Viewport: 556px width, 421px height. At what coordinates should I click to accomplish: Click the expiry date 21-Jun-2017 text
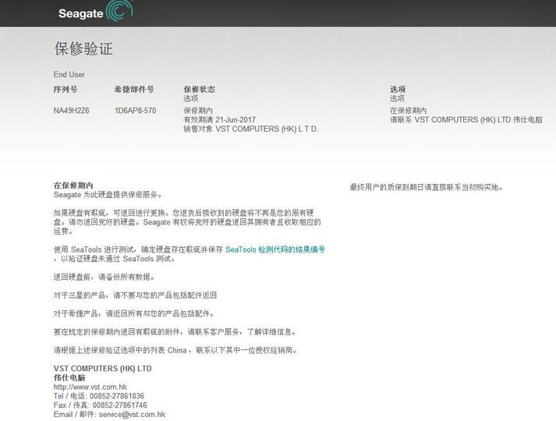click(238, 120)
